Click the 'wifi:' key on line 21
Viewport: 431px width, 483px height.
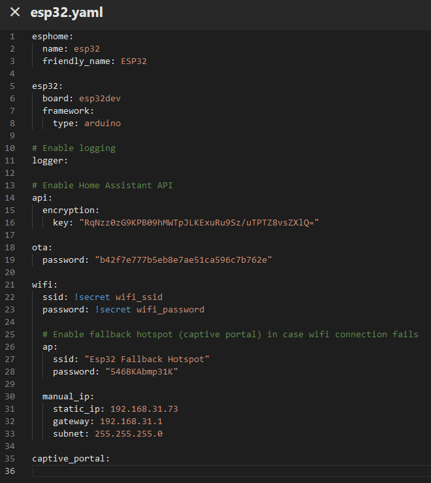coord(44,284)
